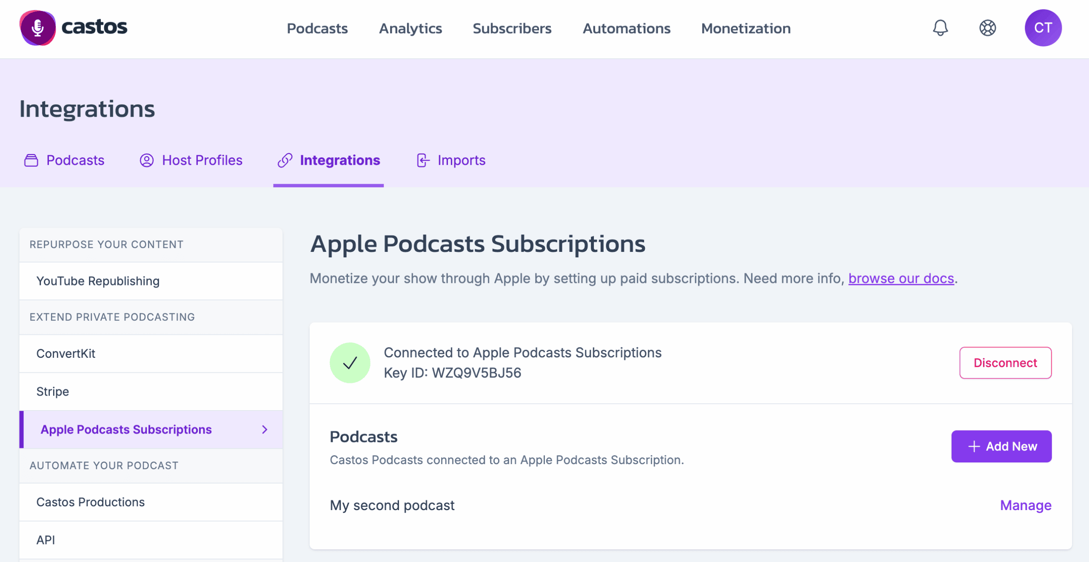
Task: Open the Monetization menu item
Action: (x=746, y=28)
